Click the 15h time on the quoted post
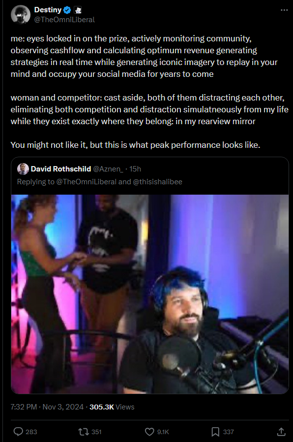 [135, 169]
